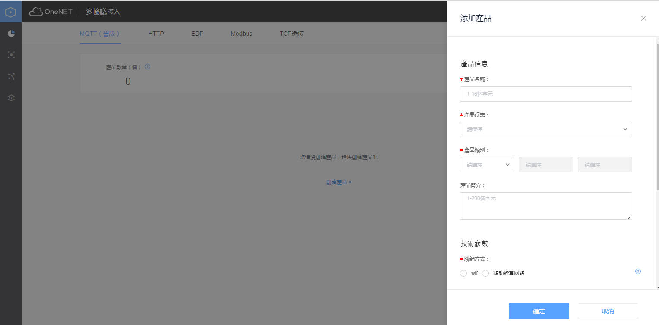Close the 添加產品 panel
This screenshot has height=325, width=659.
tap(643, 18)
